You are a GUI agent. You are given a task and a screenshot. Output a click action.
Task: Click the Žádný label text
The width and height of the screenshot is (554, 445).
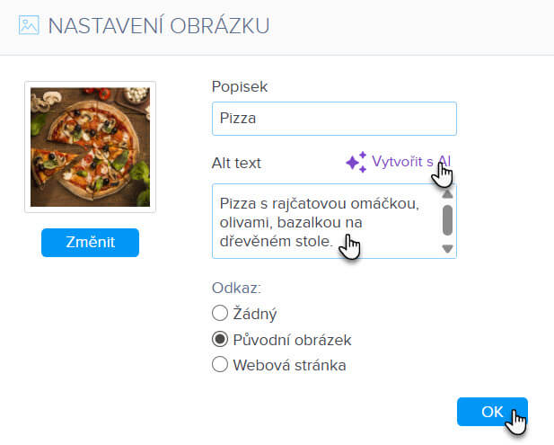(255, 314)
